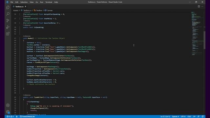Screen dimensions: 210x118
Task: Open the Help menu
Action: pyautogui.click(x=56, y=2)
